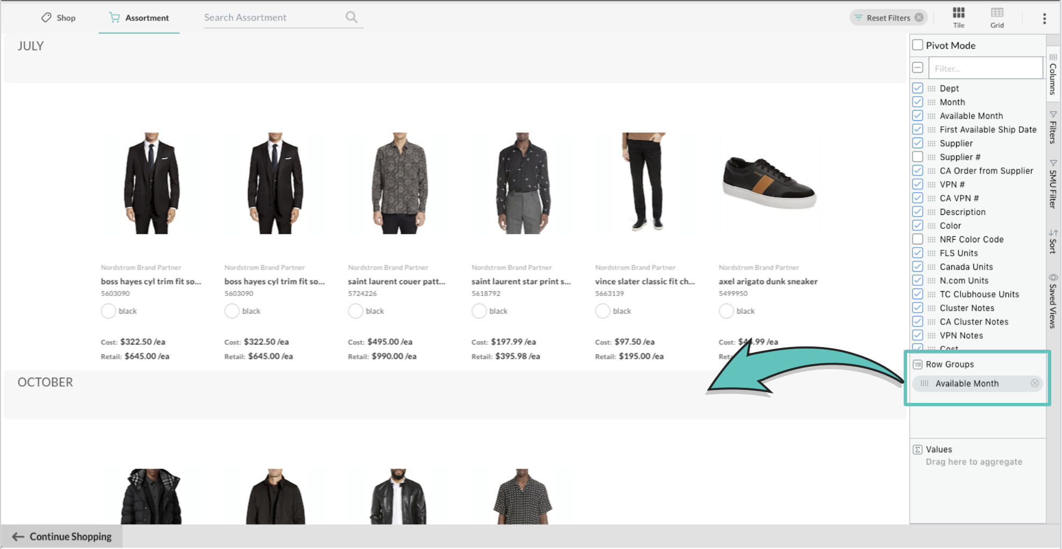The height and width of the screenshot is (549, 1062).
Task: Switch to Grid view
Action: click(997, 17)
